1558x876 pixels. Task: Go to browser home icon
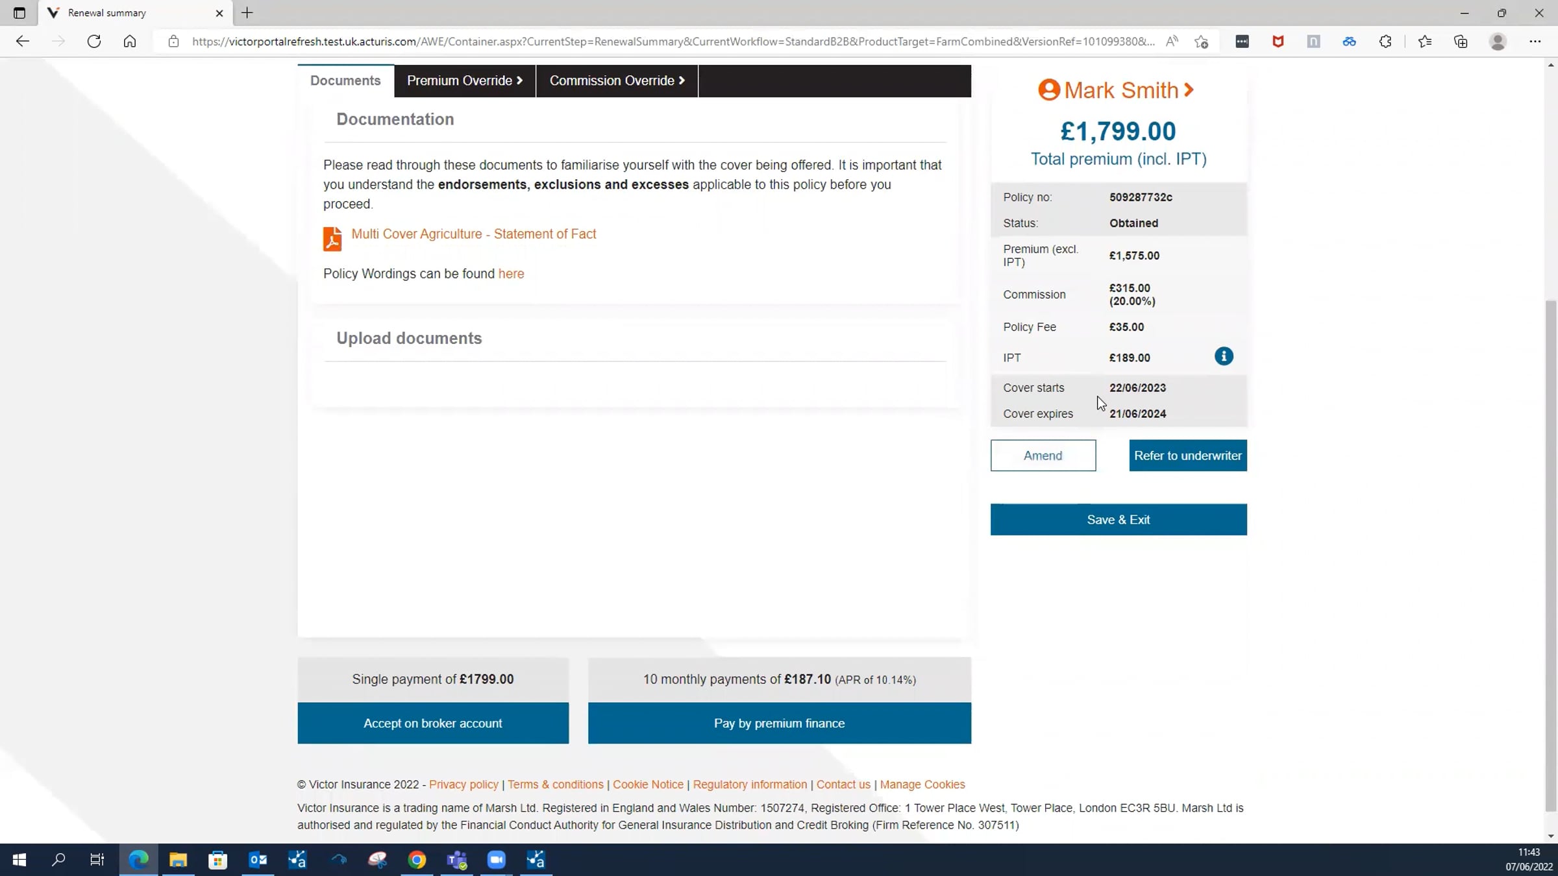coord(130,42)
